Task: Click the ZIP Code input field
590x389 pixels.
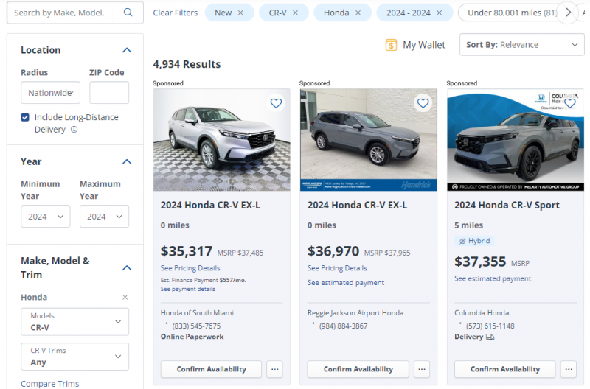Action: [x=109, y=93]
